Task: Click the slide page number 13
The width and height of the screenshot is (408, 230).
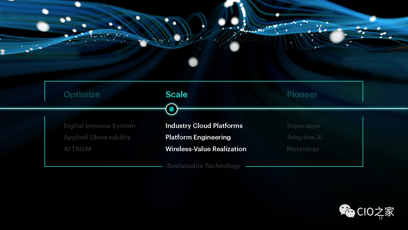Action: 380,219
